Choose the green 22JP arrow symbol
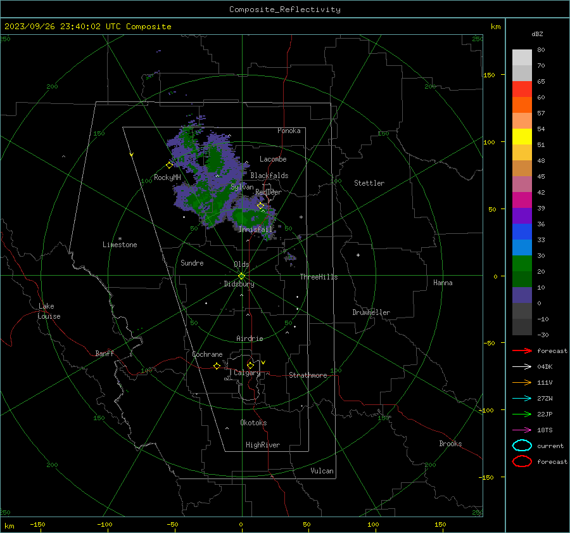The image size is (570, 533). [x=522, y=414]
